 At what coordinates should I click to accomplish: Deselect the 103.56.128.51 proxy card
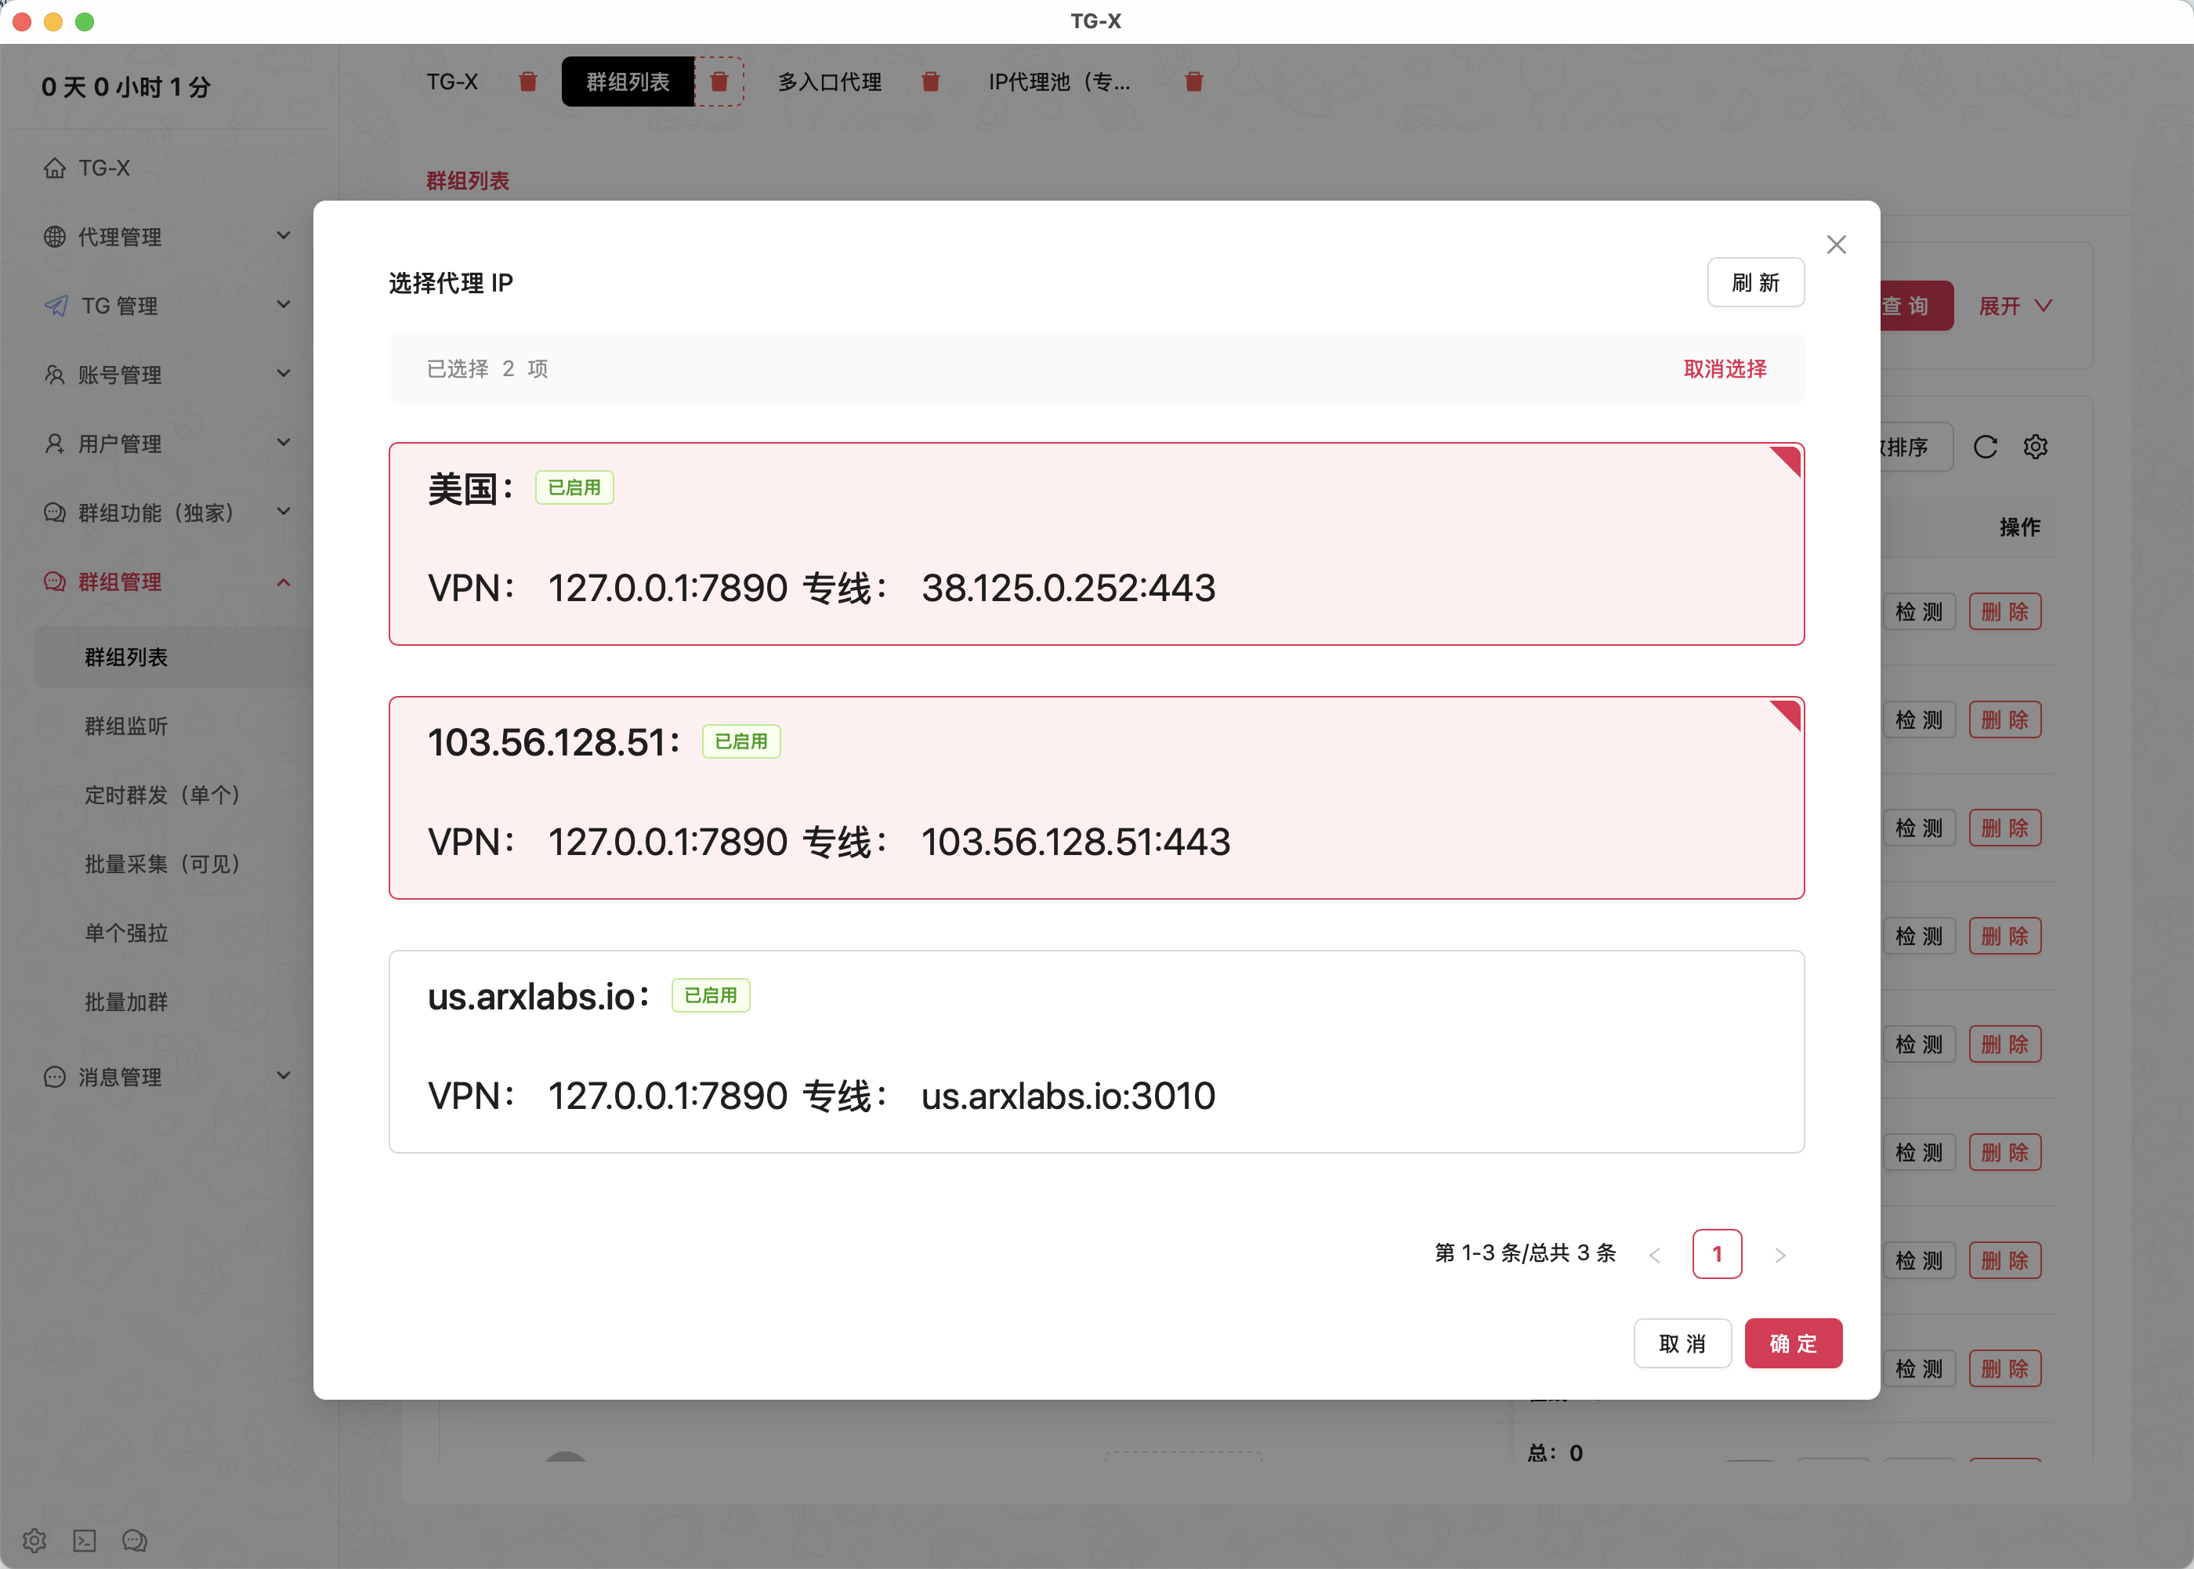tap(1096, 798)
